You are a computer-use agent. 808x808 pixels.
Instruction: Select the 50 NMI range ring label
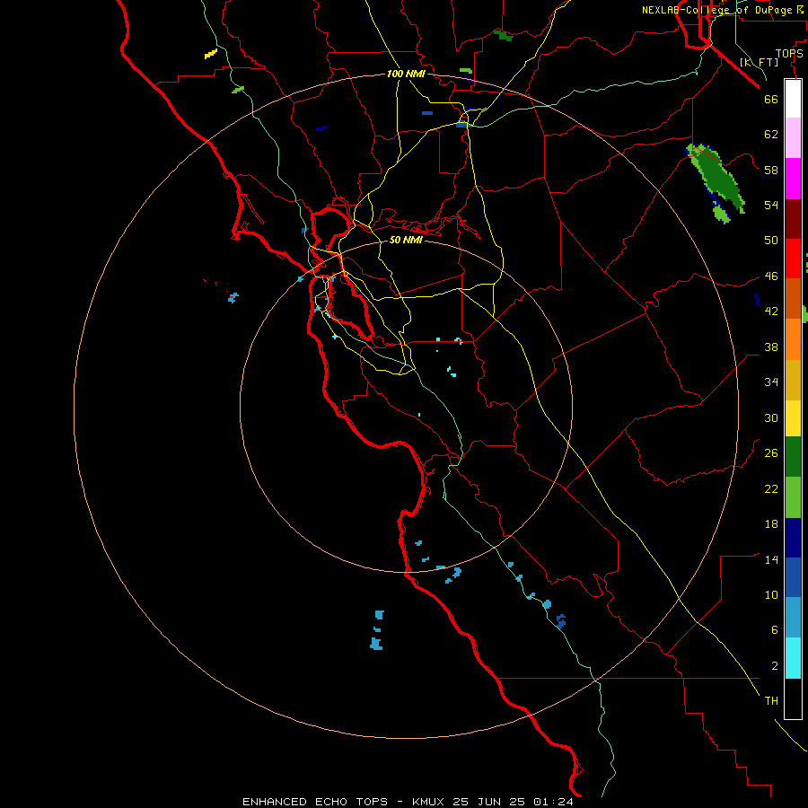coord(406,240)
